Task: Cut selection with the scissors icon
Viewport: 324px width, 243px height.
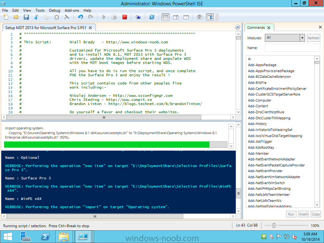Action: (36, 17)
